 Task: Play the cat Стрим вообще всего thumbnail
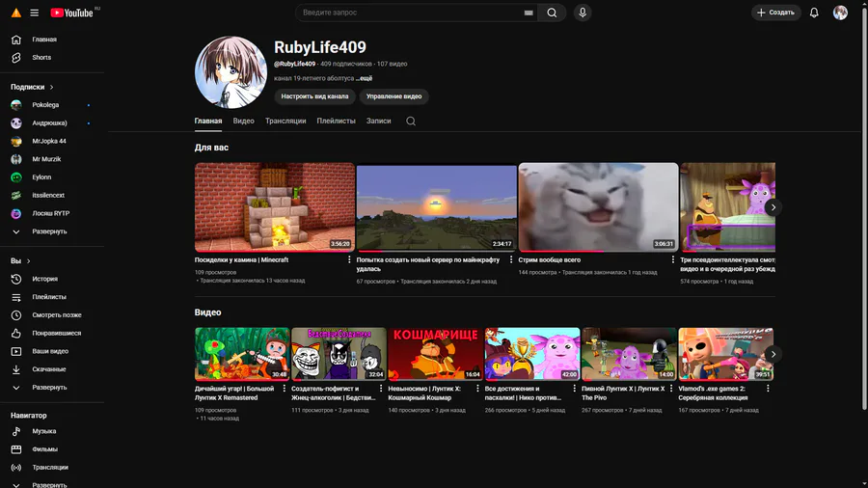598,207
